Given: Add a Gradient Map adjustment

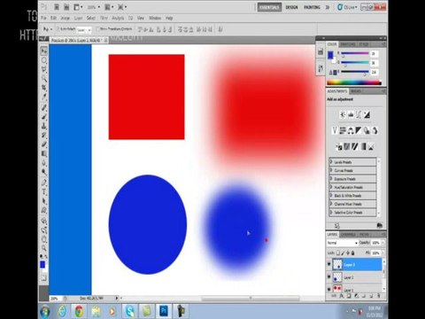Looking at the screenshot, I should [363, 146].
